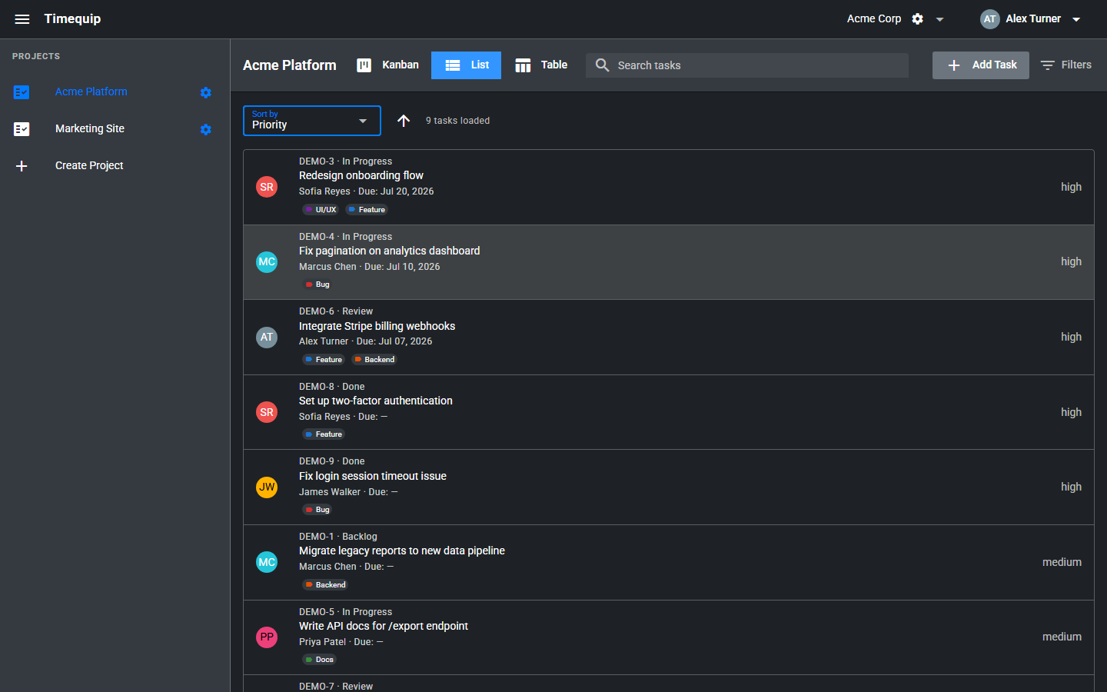Switch to the Kanban view

pos(388,65)
